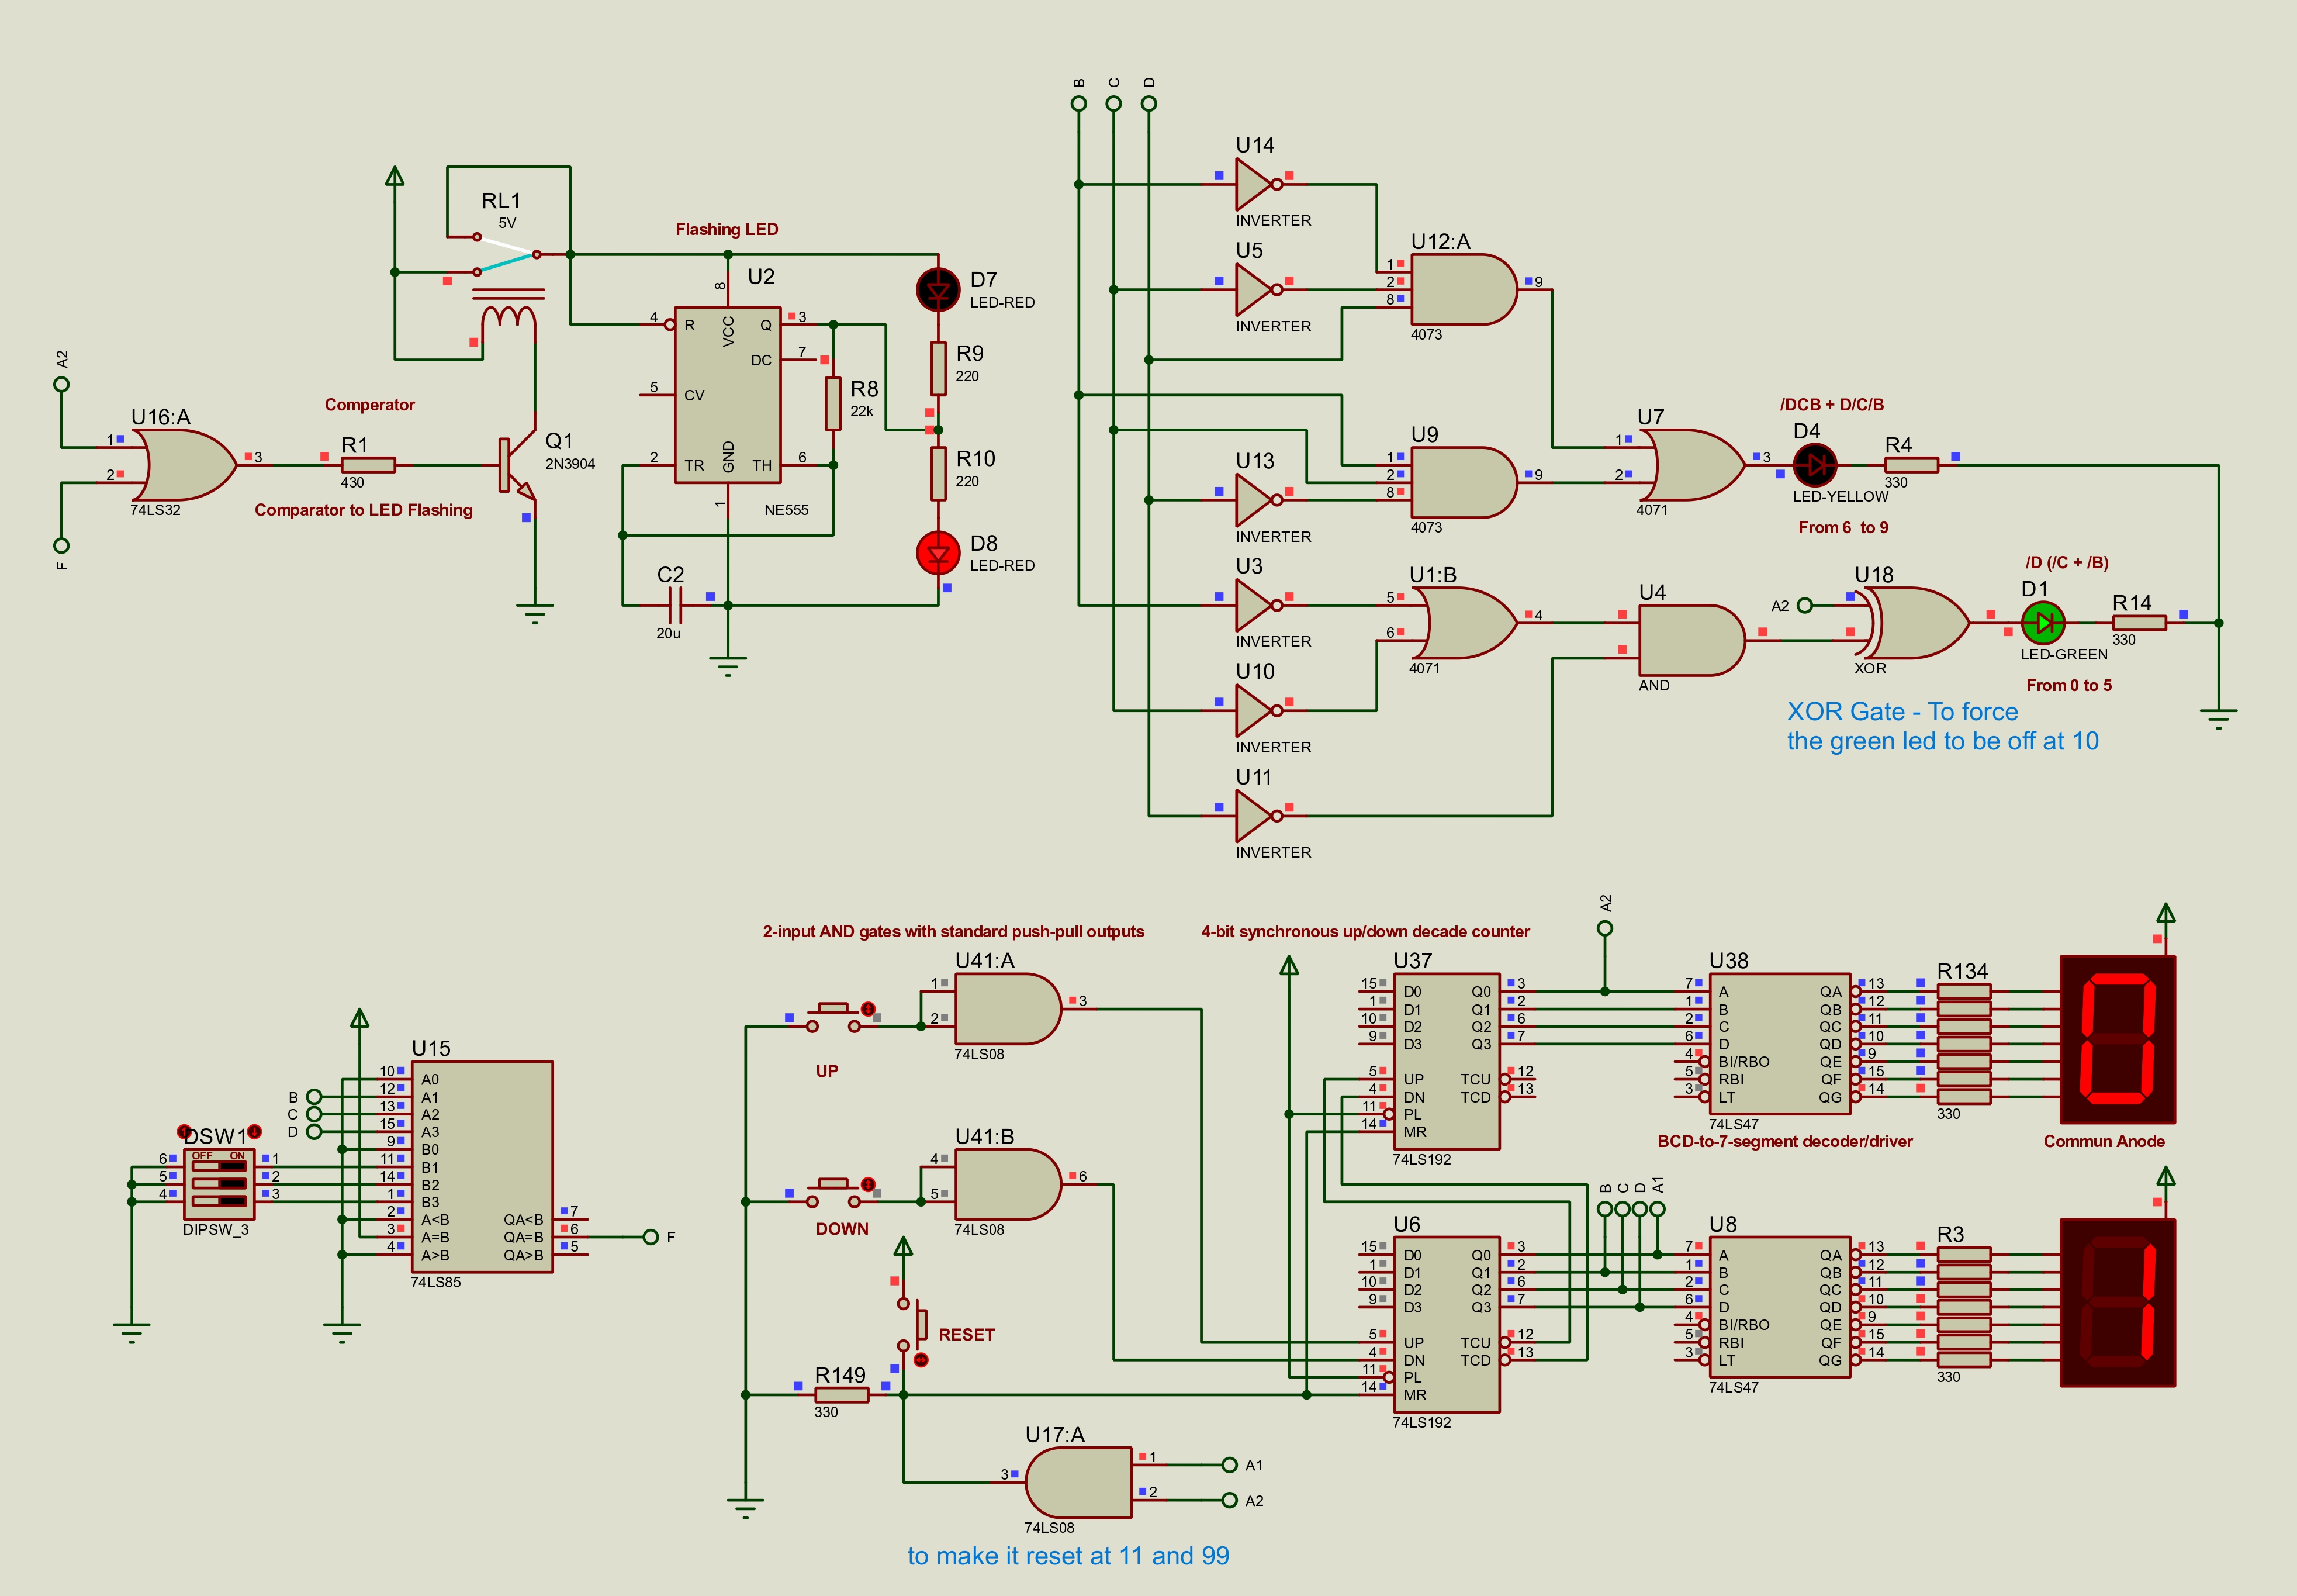Click the U9 4073 AND gate
The height and width of the screenshot is (1596, 2297).
coord(1464,482)
